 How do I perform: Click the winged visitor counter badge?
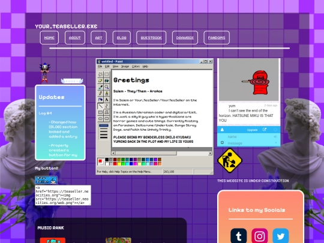pyautogui.click(x=72, y=81)
